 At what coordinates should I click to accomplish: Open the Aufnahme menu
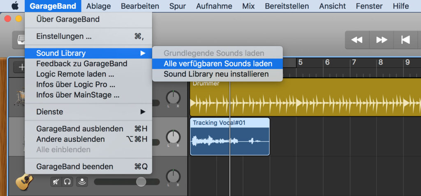(214, 6)
